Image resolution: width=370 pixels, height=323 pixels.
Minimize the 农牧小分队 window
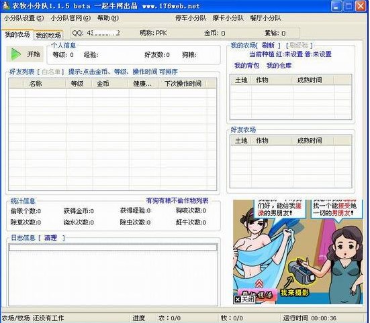click(x=336, y=6)
